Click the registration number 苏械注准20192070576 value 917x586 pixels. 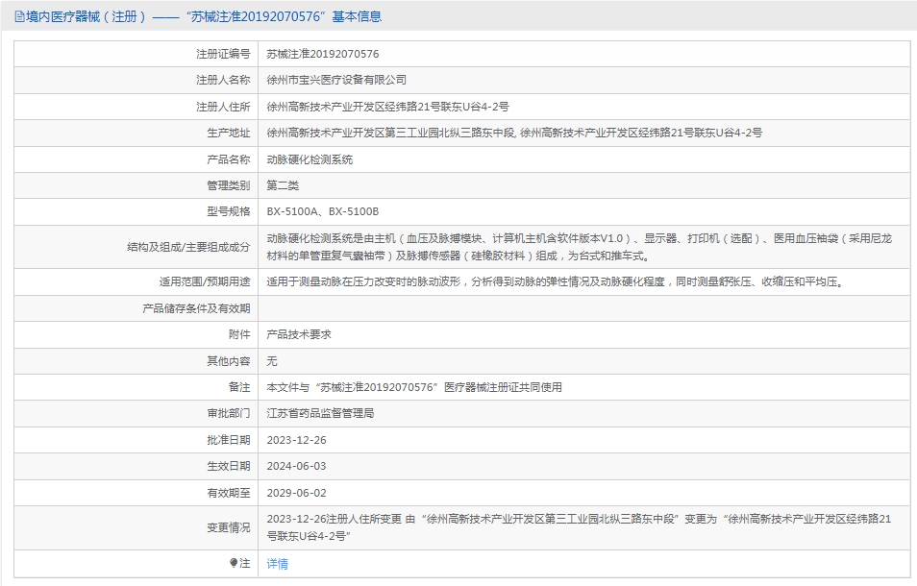(322, 54)
